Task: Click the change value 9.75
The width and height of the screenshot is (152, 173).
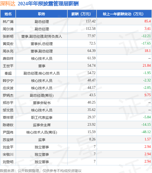Action: click(147, 95)
